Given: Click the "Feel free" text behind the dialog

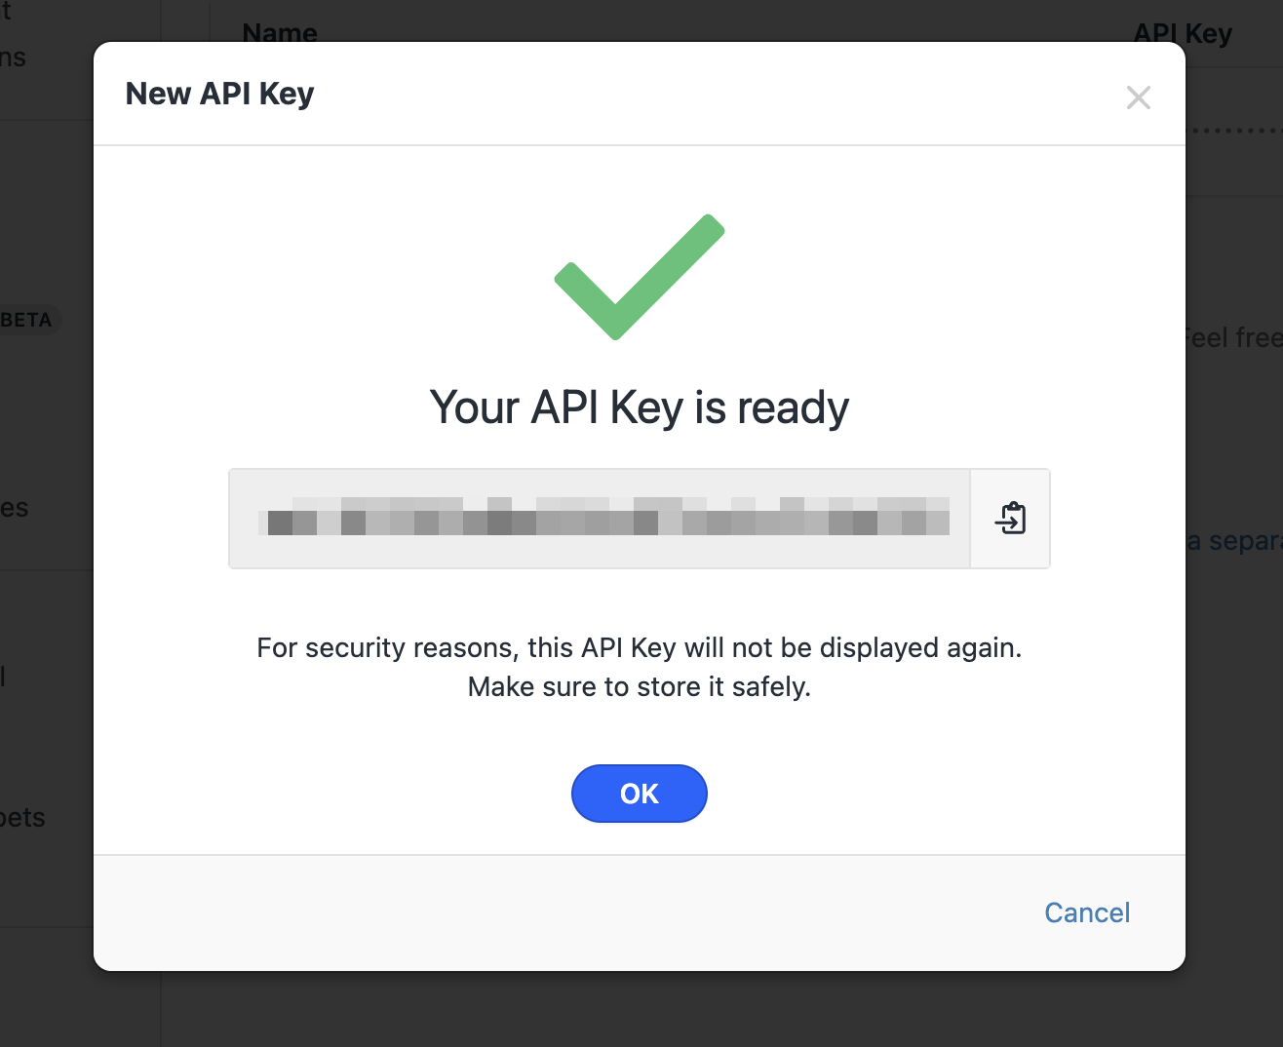Looking at the screenshot, I should click(x=1233, y=337).
